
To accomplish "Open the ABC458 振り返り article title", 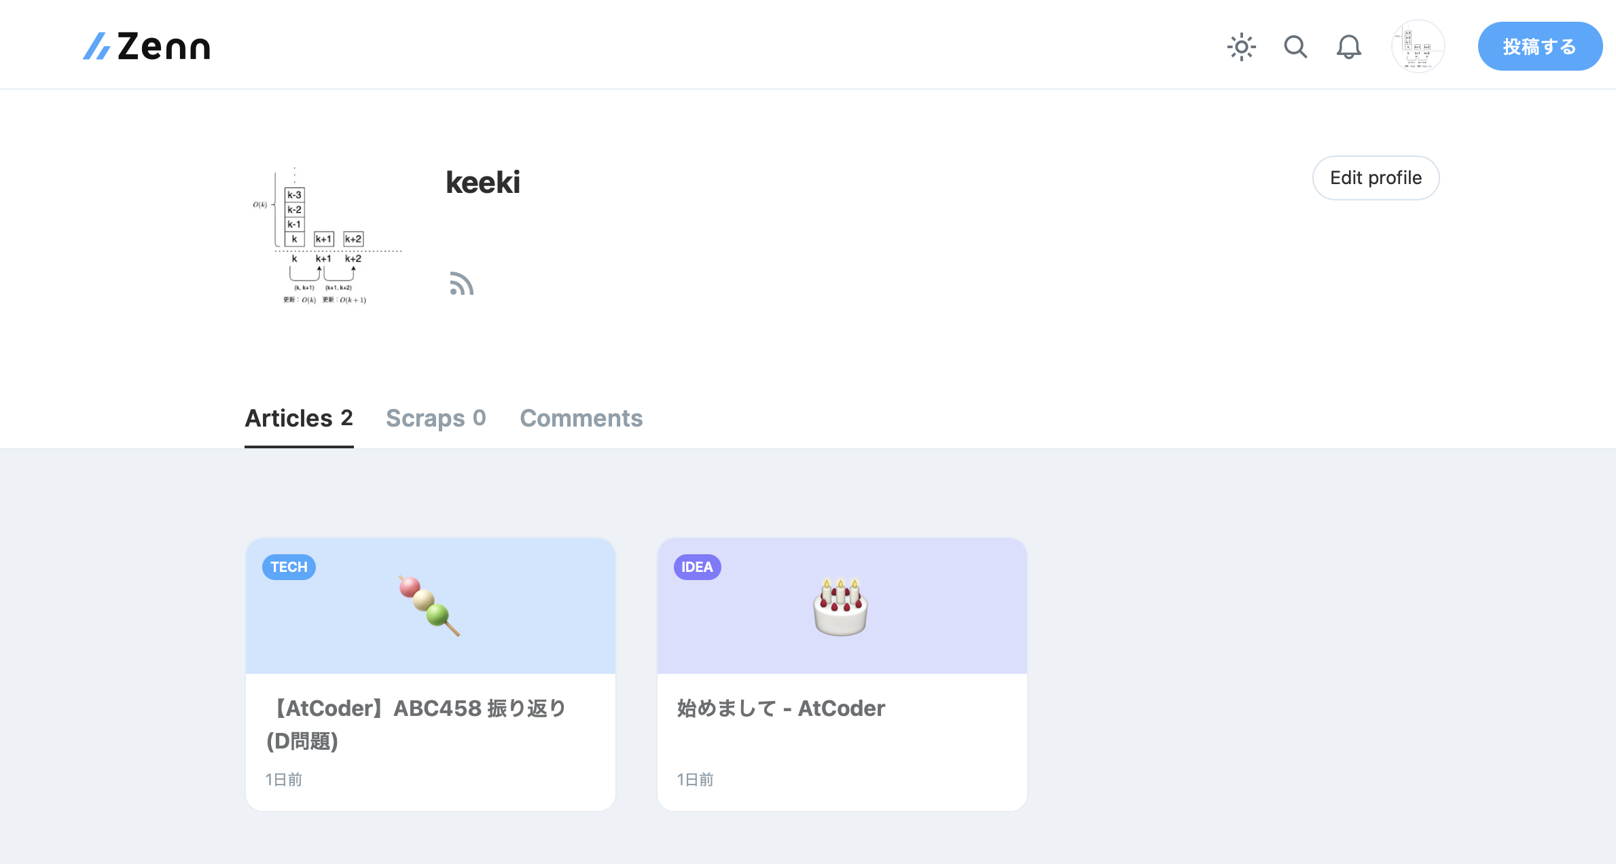I will pos(417,724).
